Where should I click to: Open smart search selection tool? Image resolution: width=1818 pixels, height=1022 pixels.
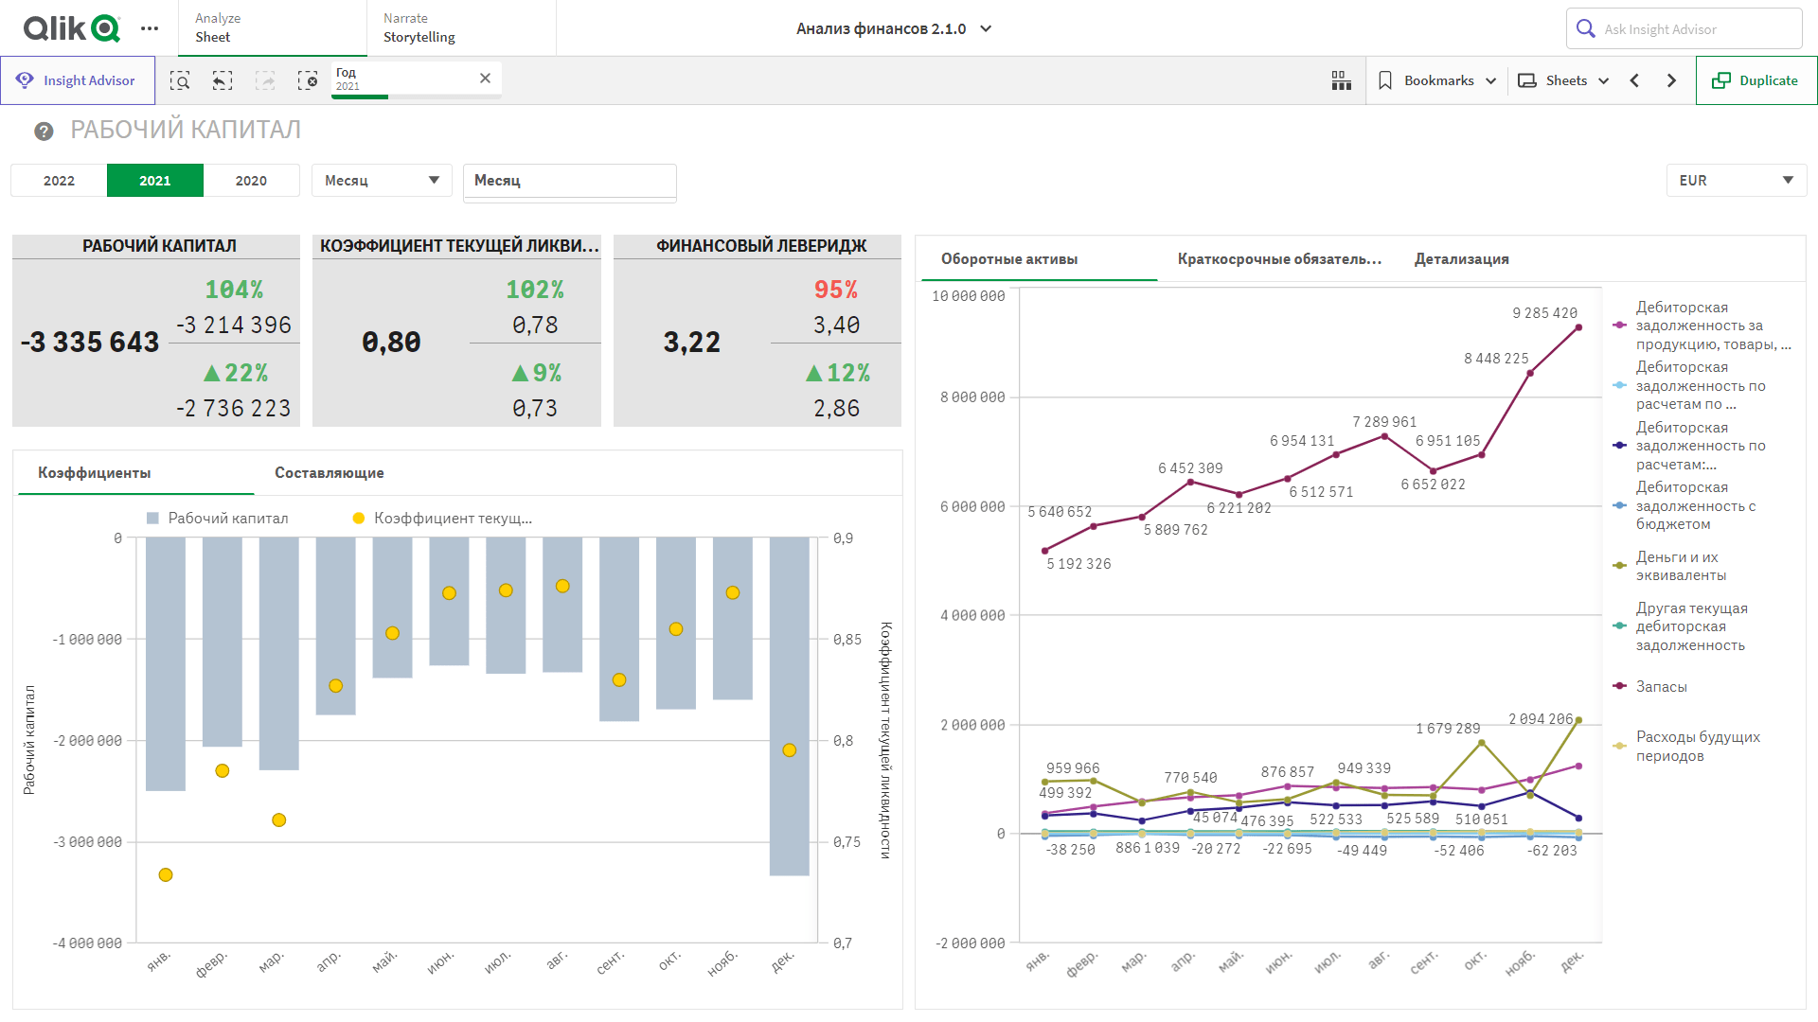click(x=180, y=81)
